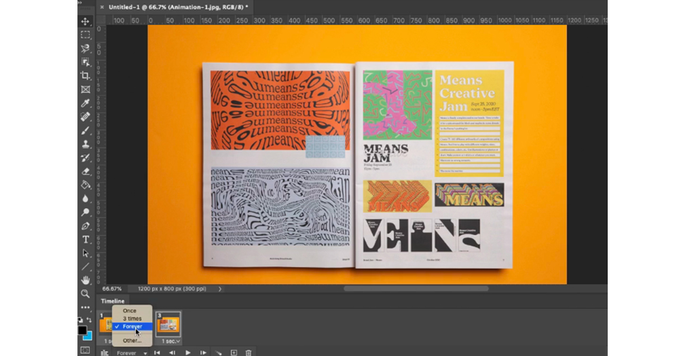This screenshot has height=356, width=679.
Task: Swap foreground and background colors
Action: coord(89,320)
